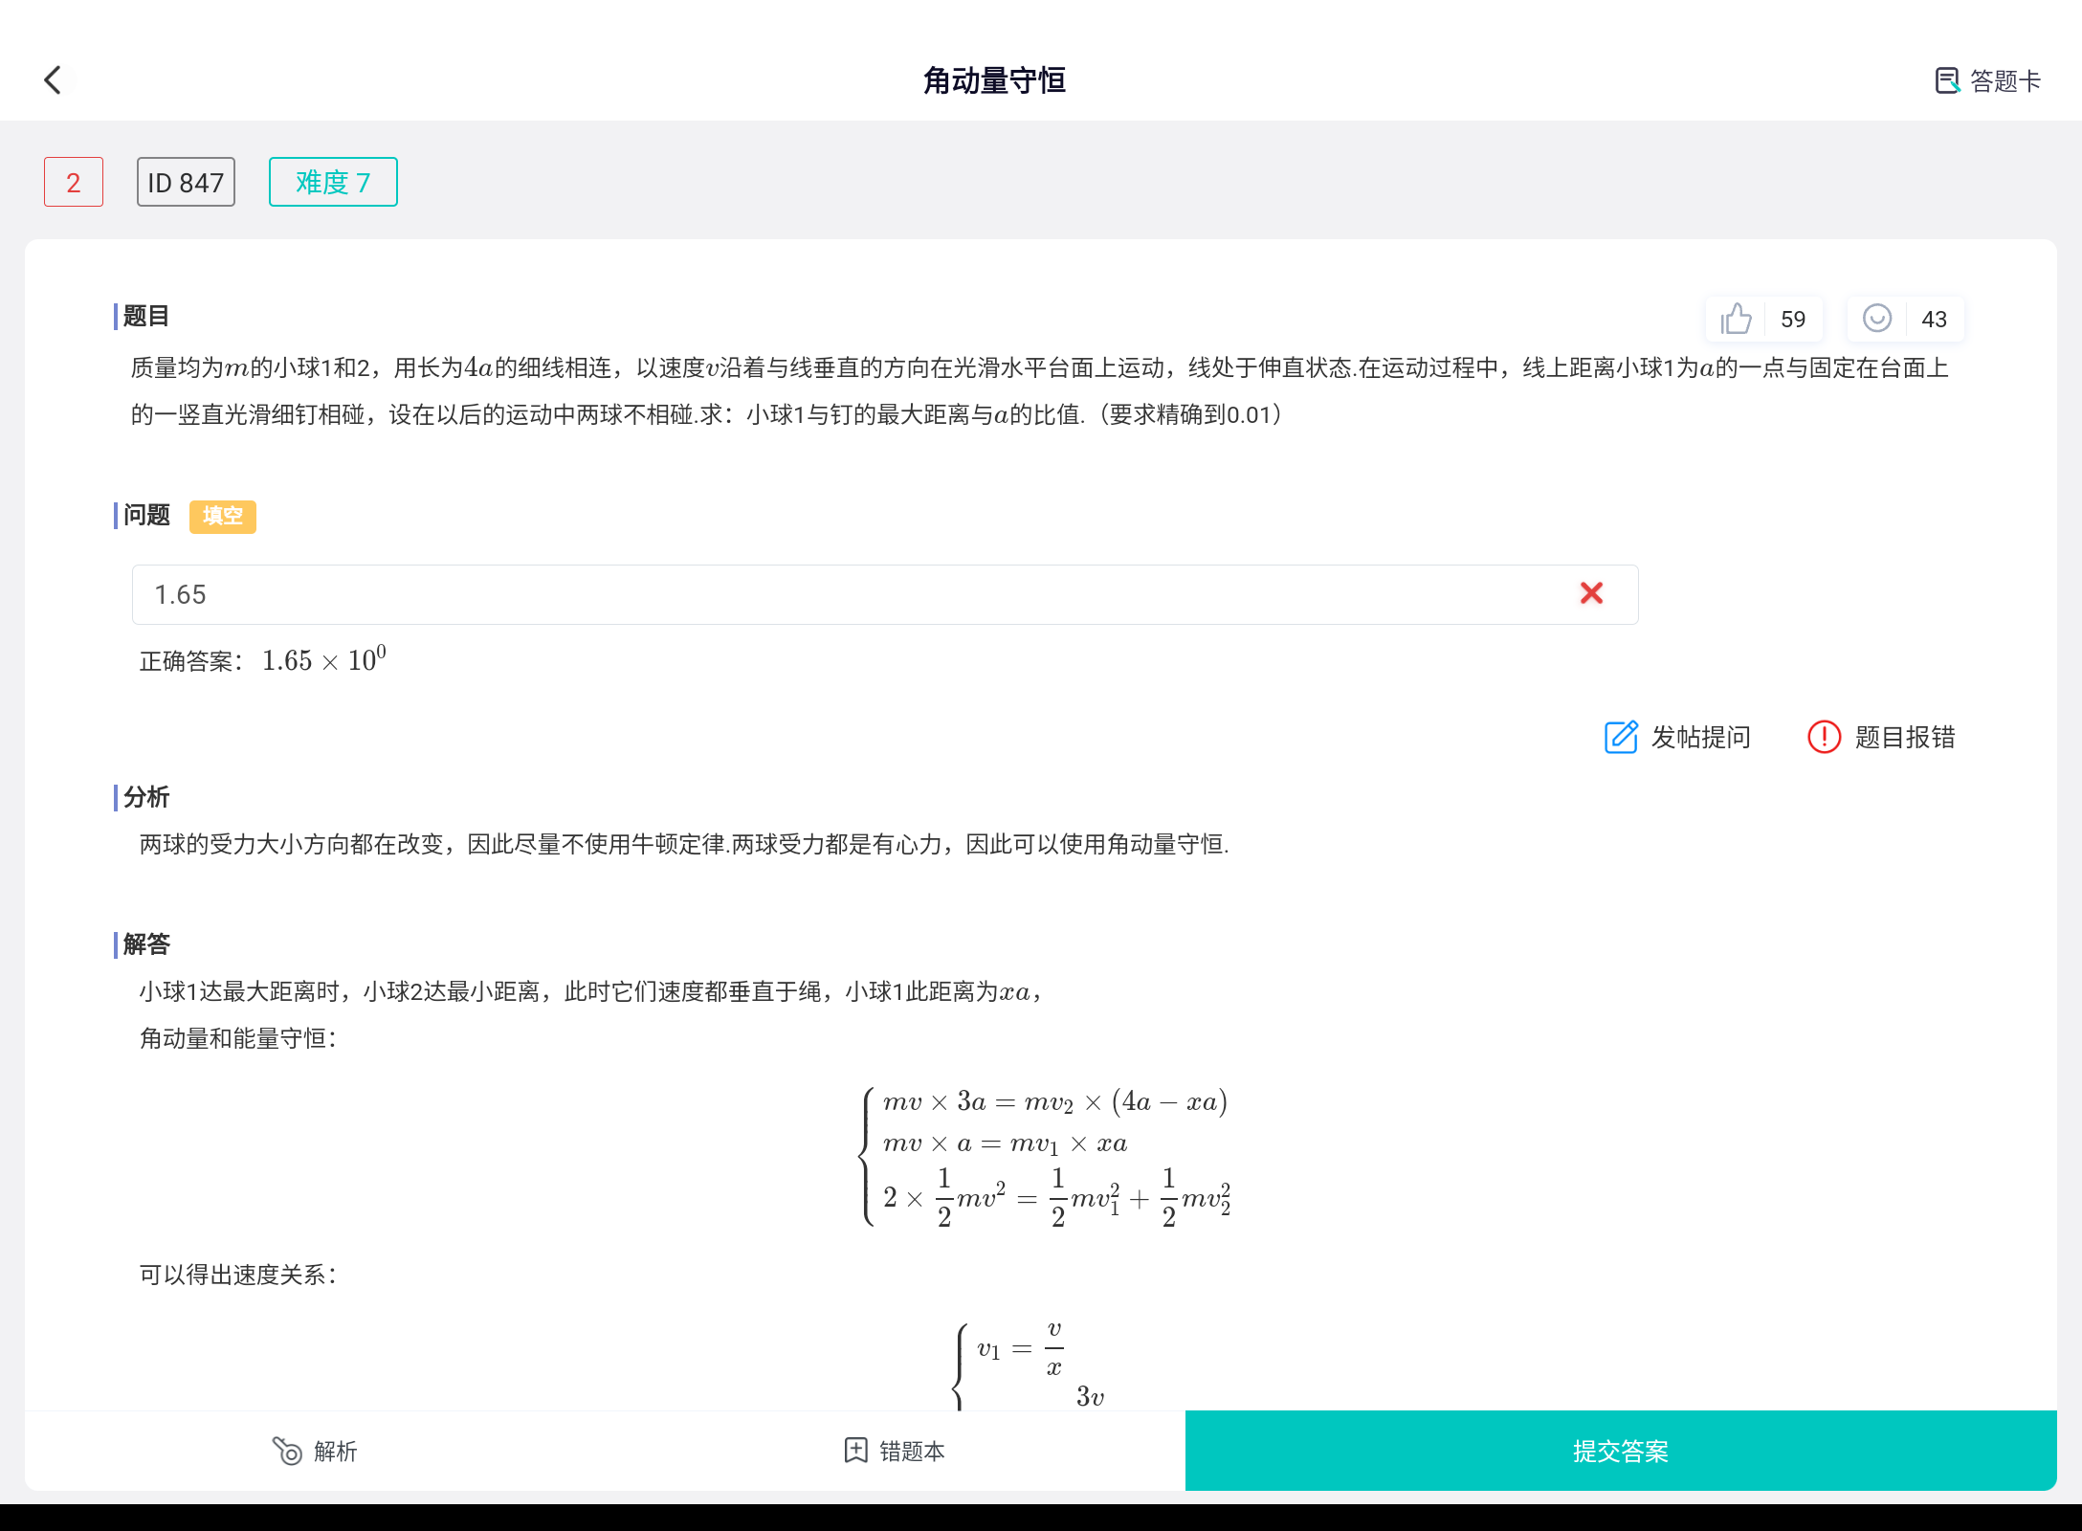This screenshot has height=1531, width=2082.
Task: Click the like count 59
Action: [1793, 320]
